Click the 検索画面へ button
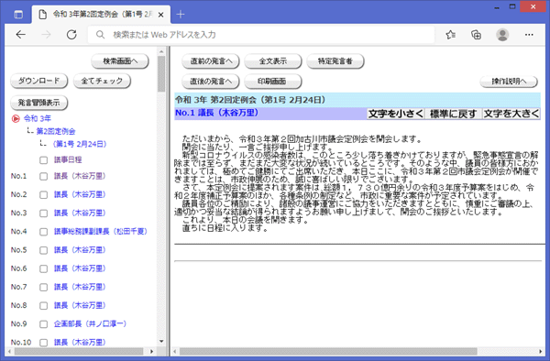This screenshot has height=361, width=550. click(120, 61)
